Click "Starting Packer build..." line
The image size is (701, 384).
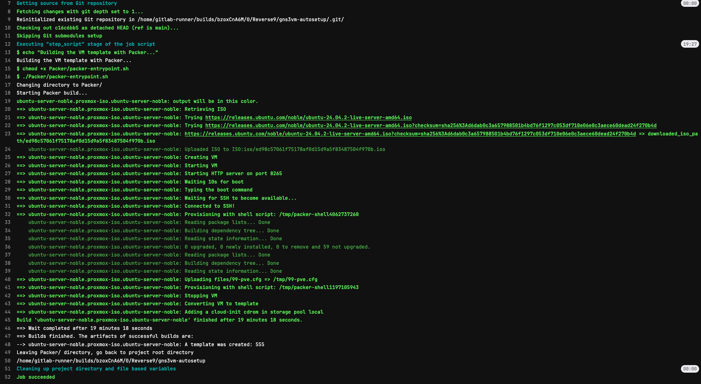click(x=52, y=93)
